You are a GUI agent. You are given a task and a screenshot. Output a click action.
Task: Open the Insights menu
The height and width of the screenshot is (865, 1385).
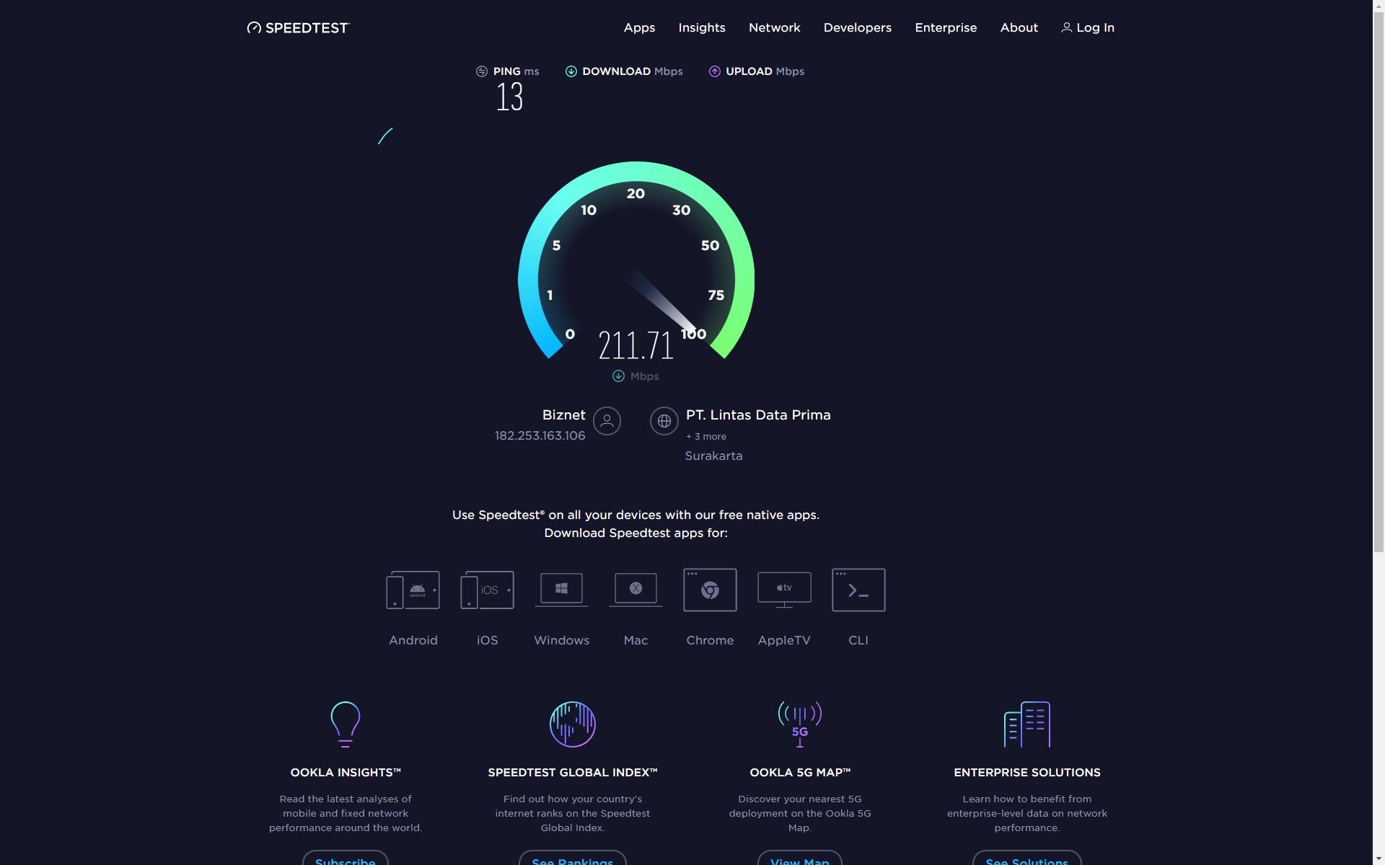tap(702, 27)
